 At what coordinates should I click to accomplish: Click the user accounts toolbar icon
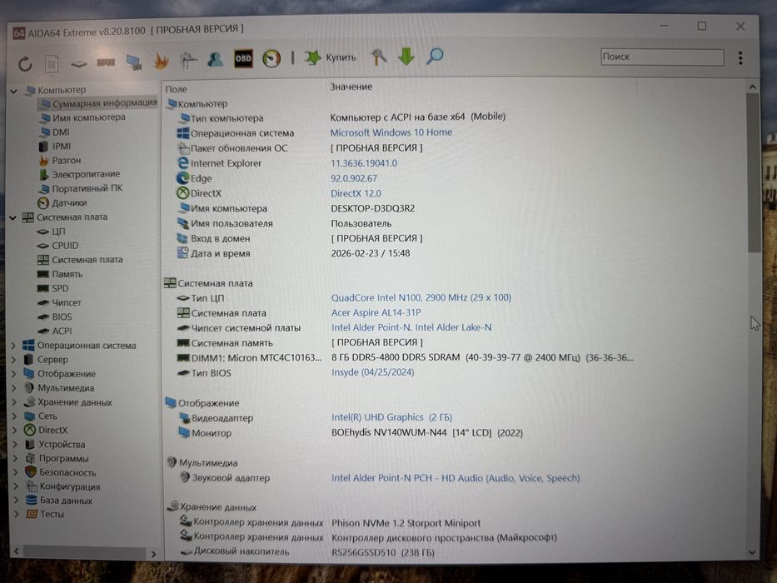coord(215,59)
